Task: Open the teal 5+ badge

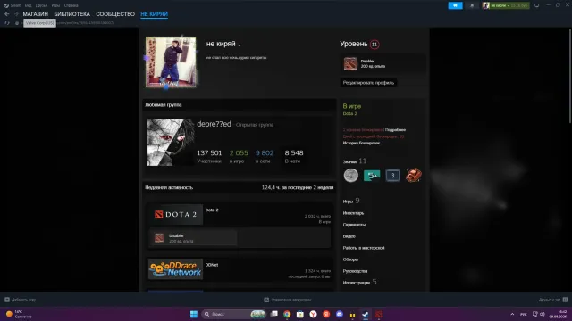Action: [372, 176]
